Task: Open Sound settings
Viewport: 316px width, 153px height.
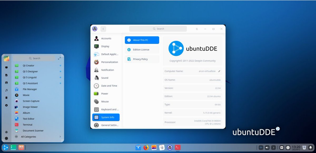Action: click(x=106, y=78)
